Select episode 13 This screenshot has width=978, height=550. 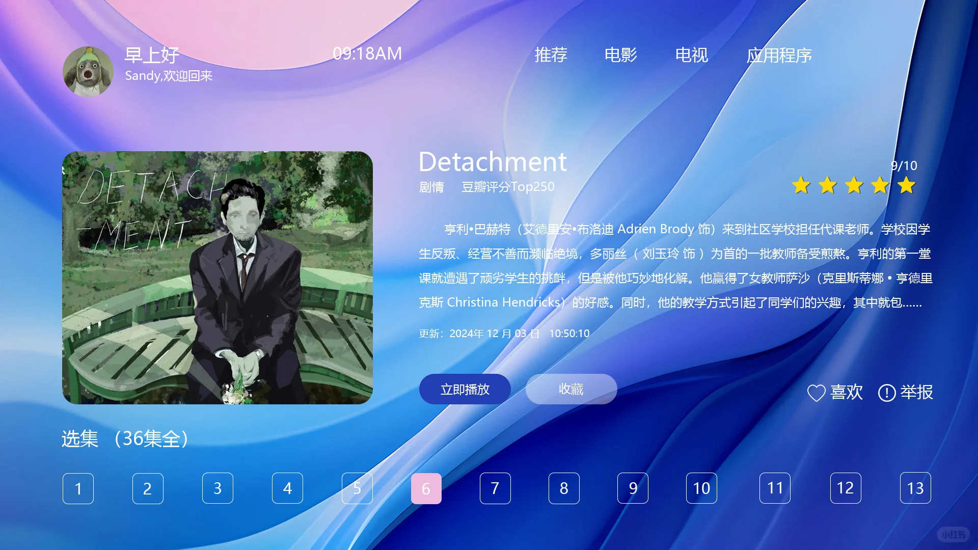click(x=915, y=488)
